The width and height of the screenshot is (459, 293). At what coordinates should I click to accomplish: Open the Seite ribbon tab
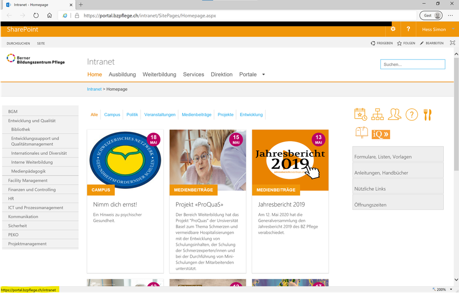(41, 43)
